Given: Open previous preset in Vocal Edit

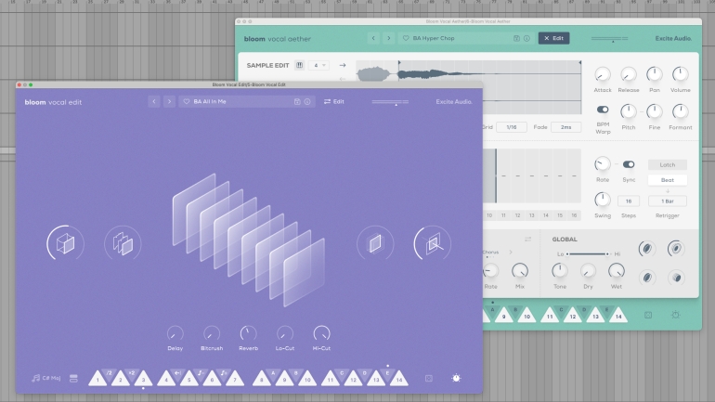Looking at the screenshot, I should [154, 101].
